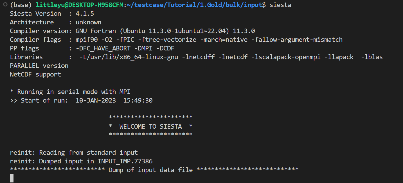Viewport: 403px width, 183px height.
Task: Click the command status circle beside the prompt
Action: pos(4,5)
